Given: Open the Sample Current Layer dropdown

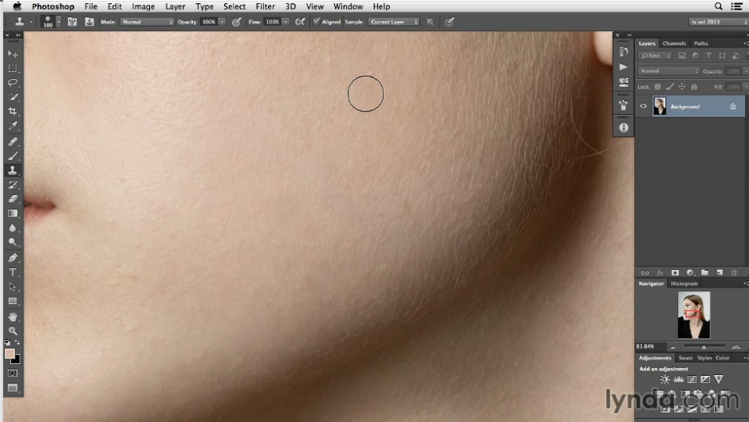Looking at the screenshot, I should click(393, 22).
